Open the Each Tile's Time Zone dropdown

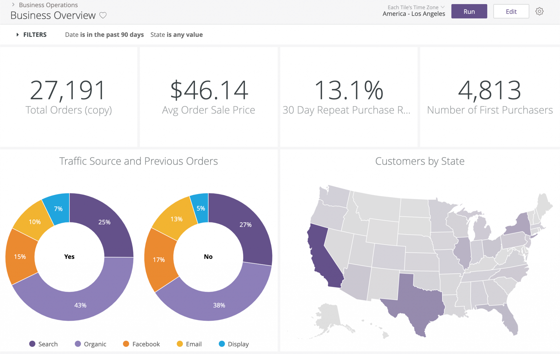tap(414, 7)
